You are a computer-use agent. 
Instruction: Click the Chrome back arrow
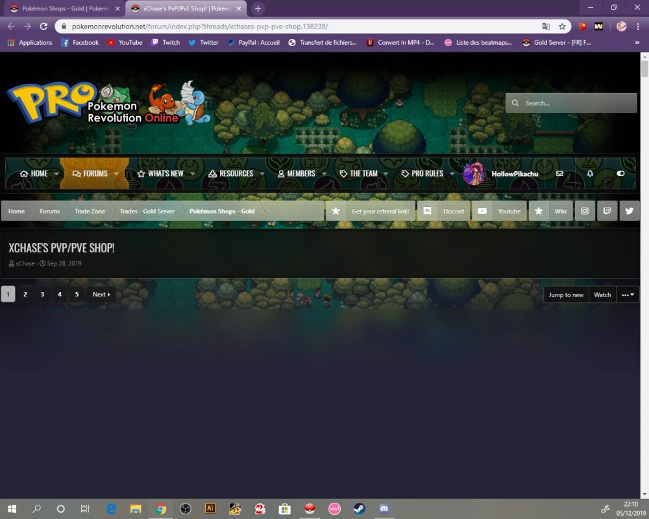pyautogui.click(x=11, y=27)
